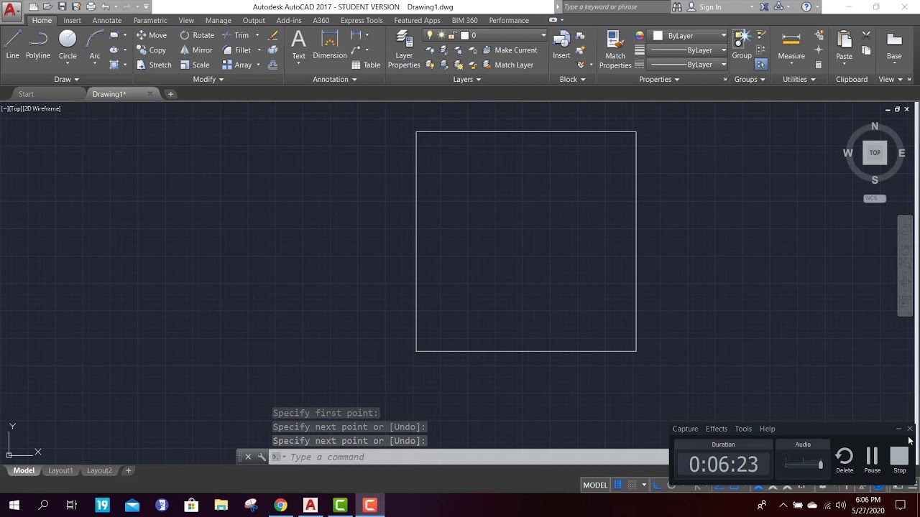
Task: Expand the Draw panel
Action: point(66,79)
